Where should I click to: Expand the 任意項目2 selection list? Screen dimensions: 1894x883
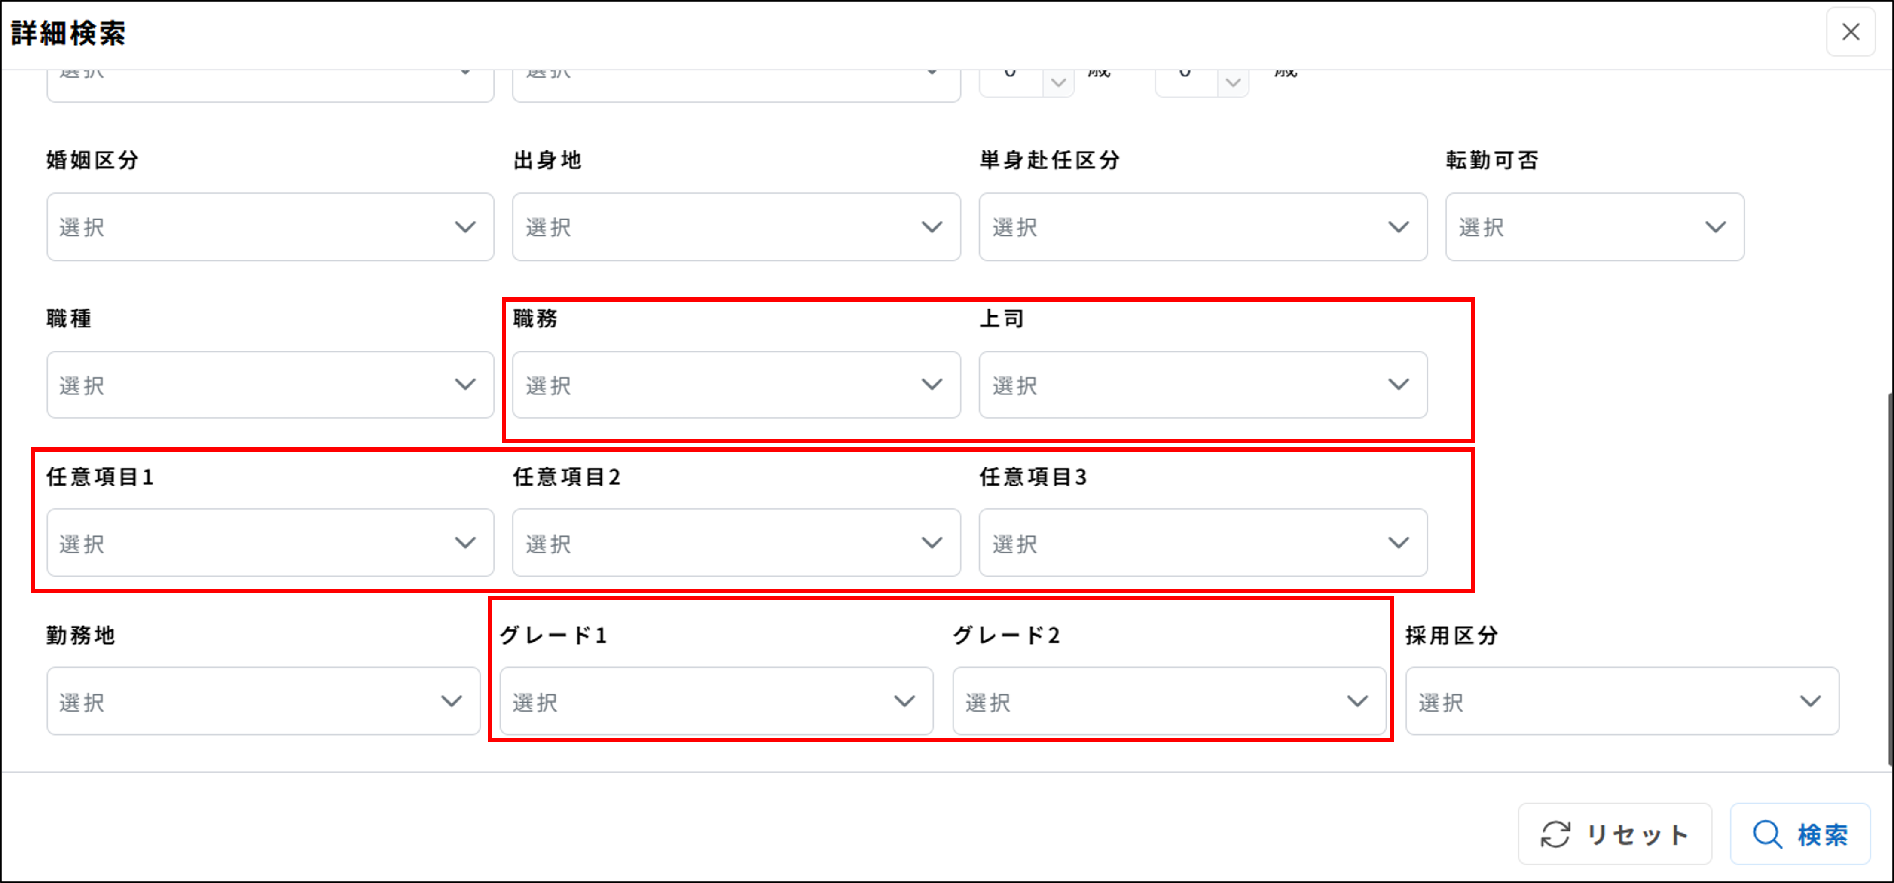(x=735, y=543)
